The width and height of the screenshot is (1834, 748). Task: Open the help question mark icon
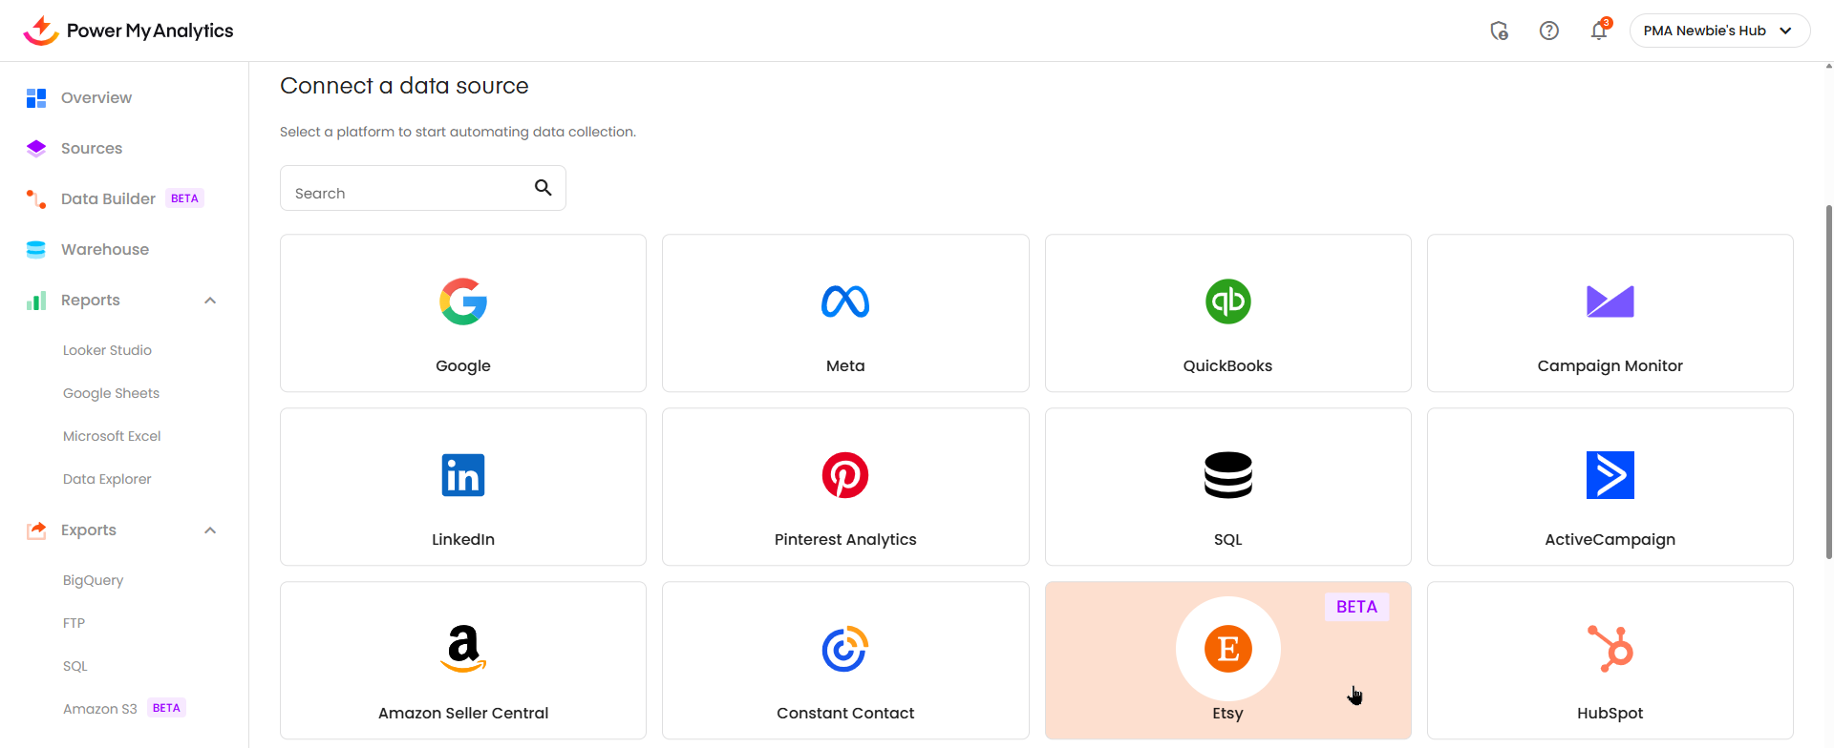[1549, 31]
